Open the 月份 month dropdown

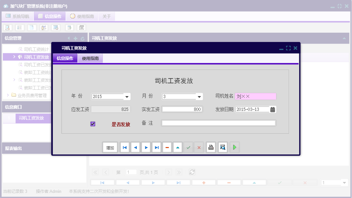click(199, 96)
